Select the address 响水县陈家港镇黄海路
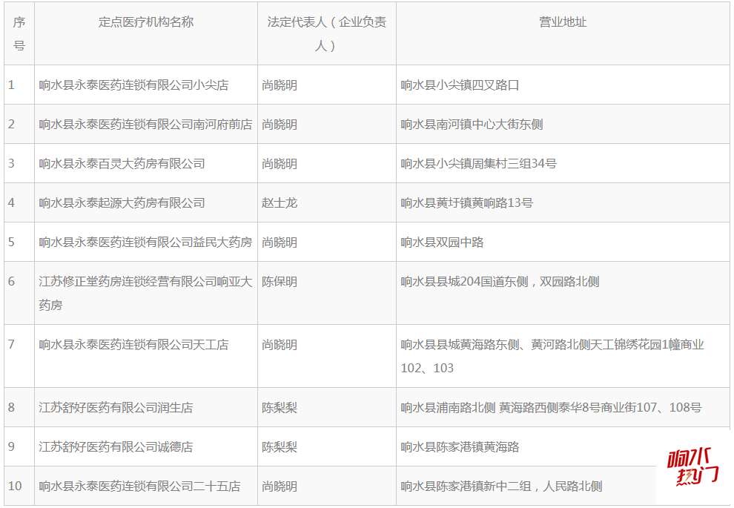Viewport: 734px width, 508px height. click(460, 447)
